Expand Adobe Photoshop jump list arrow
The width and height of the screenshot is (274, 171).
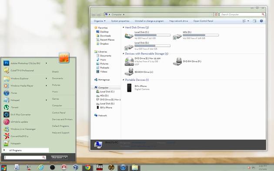pyautogui.click(x=46, y=63)
